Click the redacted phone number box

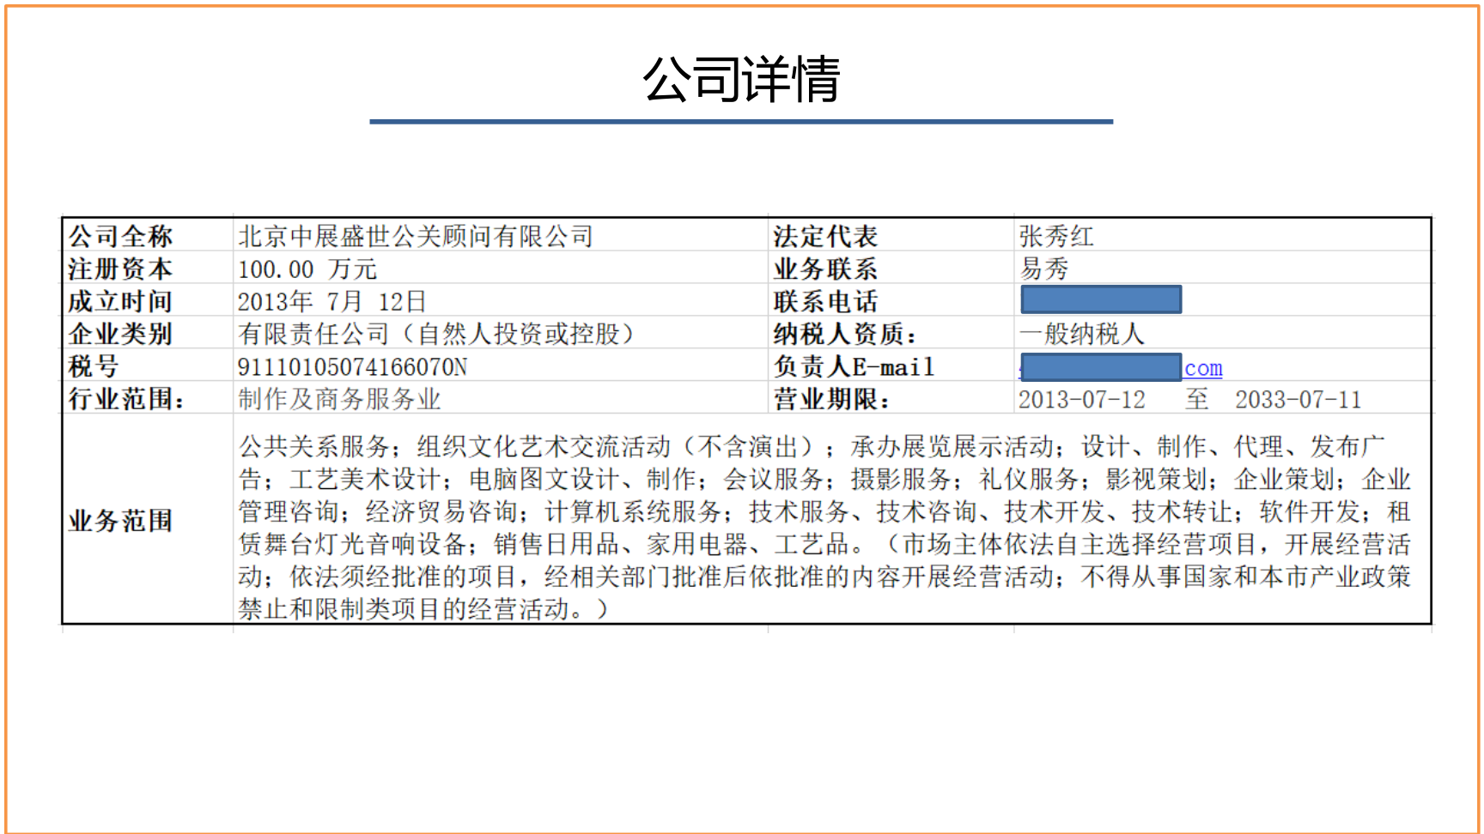coord(1101,299)
